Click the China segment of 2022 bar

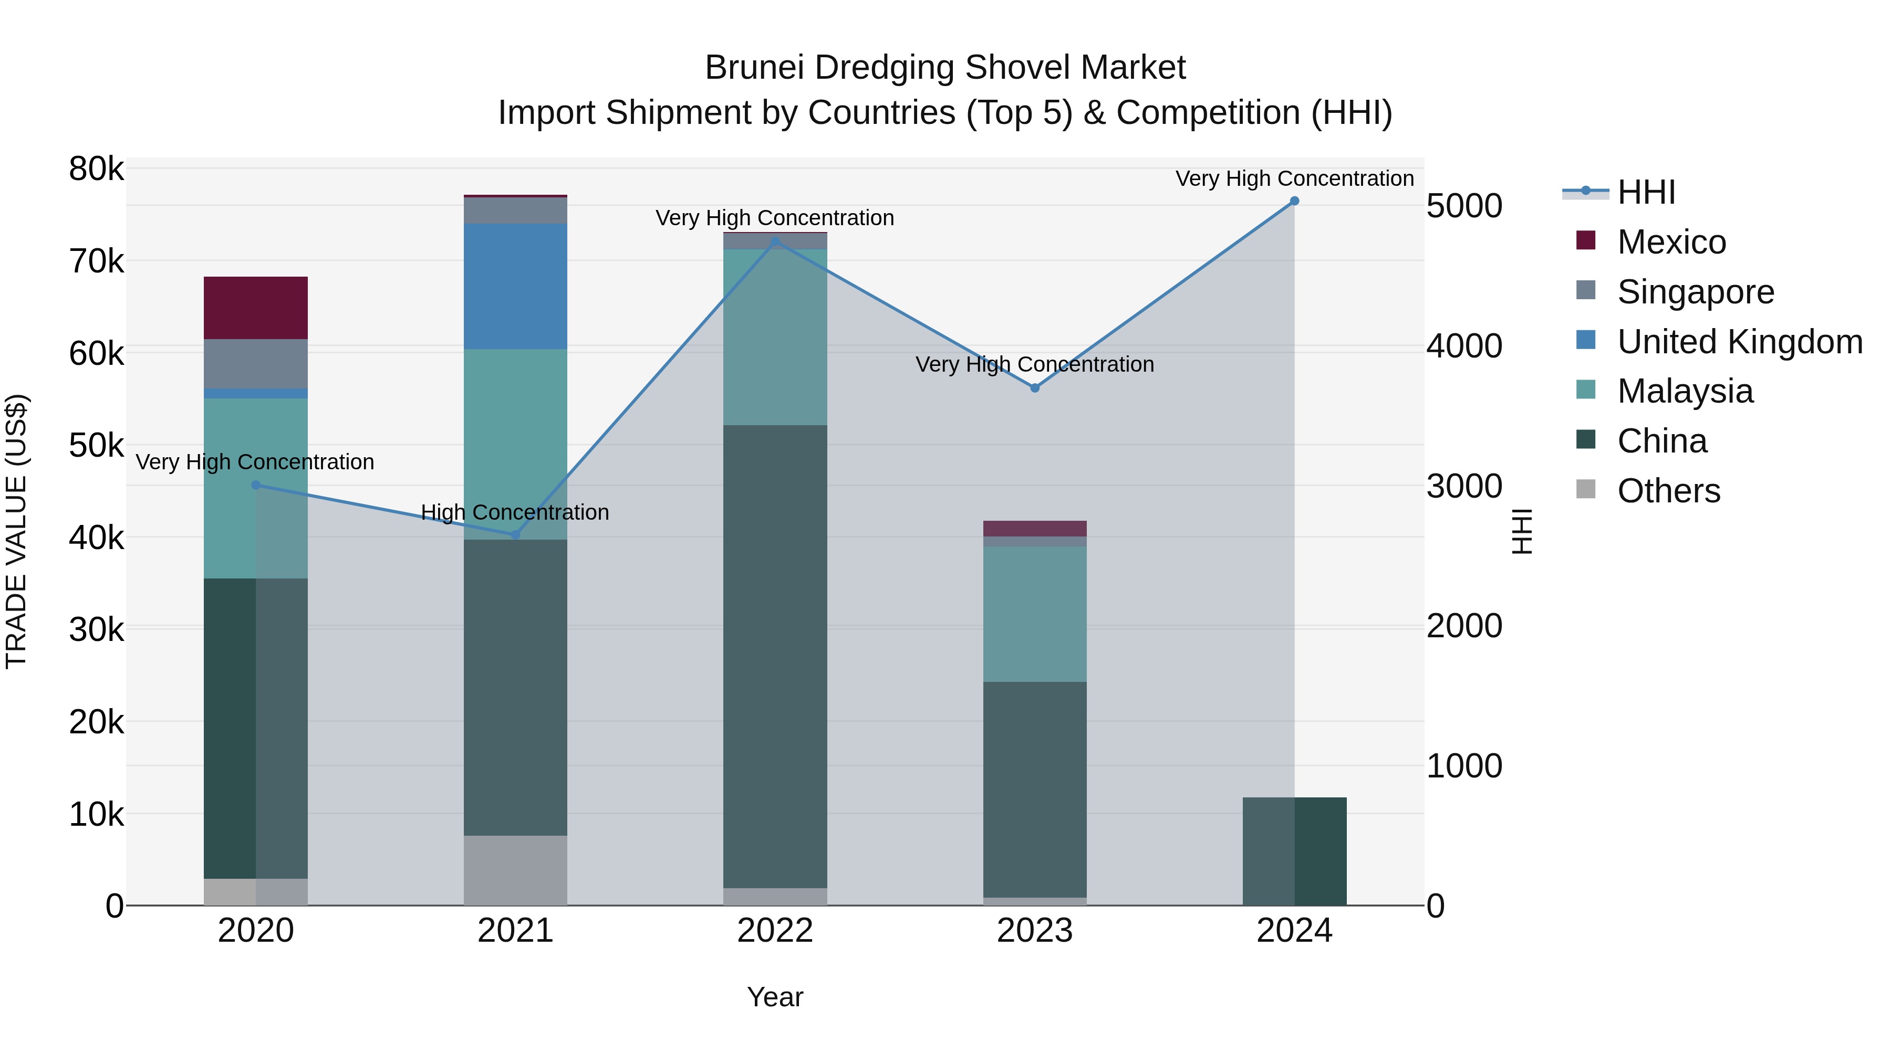(x=775, y=657)
